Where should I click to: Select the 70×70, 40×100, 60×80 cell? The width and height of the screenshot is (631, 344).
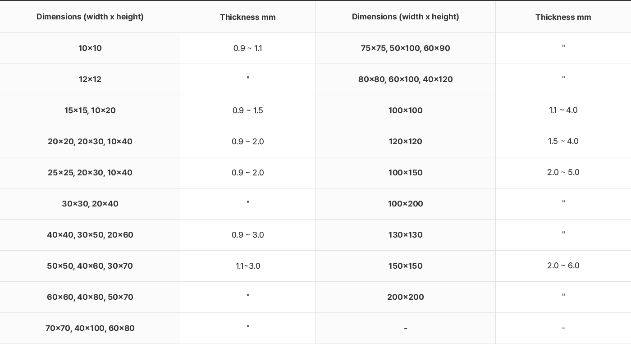tap(90, 328)
